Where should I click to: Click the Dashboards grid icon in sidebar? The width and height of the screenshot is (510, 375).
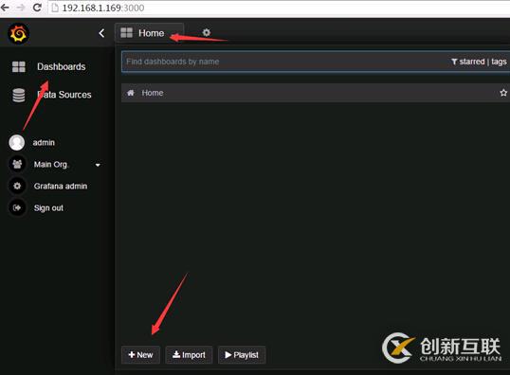[x=19, y=66]
